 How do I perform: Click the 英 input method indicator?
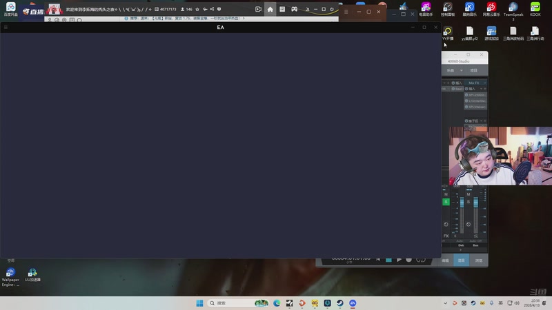tap(501, 303)
